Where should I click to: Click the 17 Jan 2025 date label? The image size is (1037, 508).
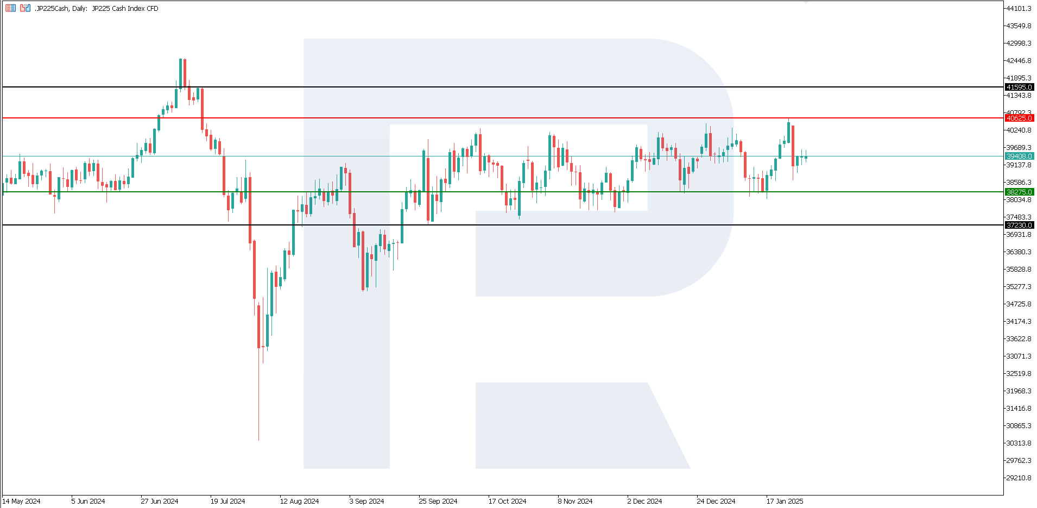tap(785, 501)
